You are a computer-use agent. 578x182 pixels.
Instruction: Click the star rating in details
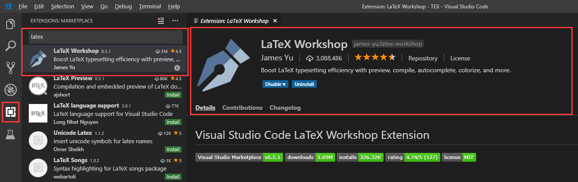point(375,58)
